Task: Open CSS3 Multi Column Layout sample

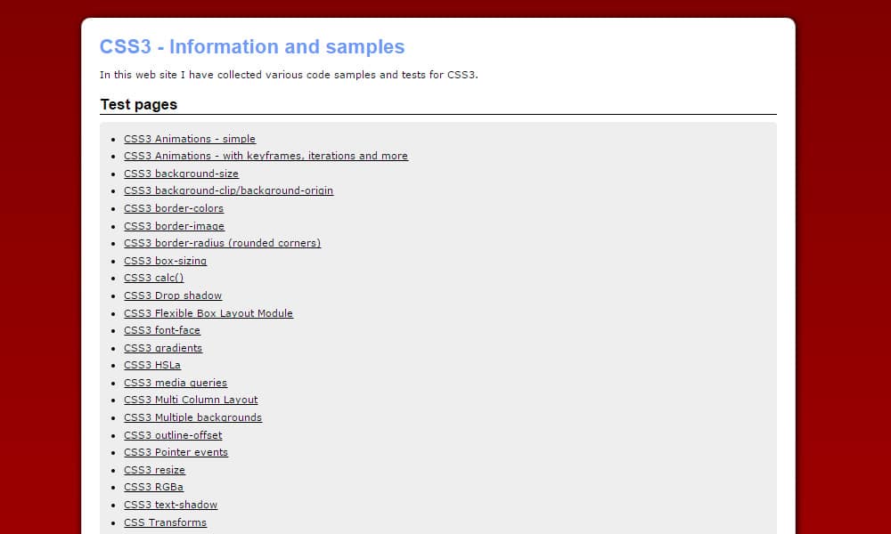Action: tap(191, 400)
